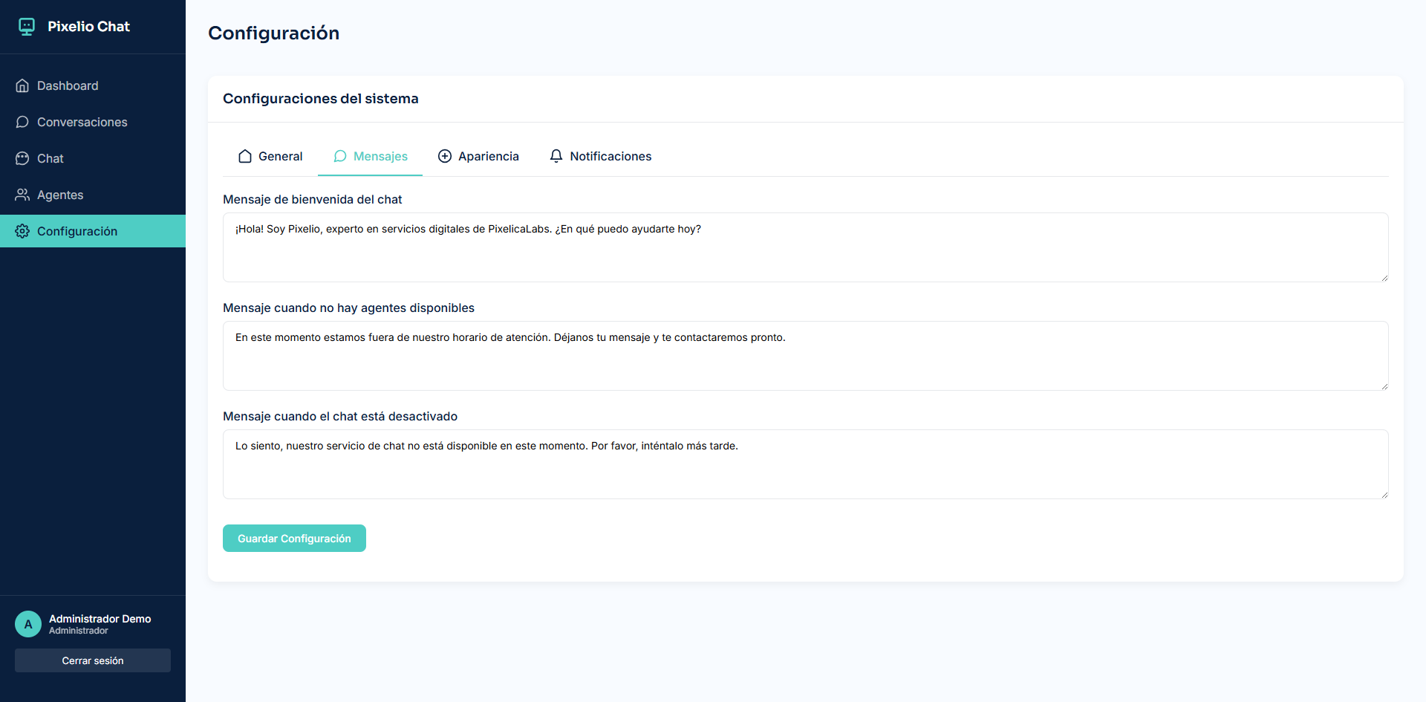Click the Agentes people icon

[x=22, y=195]
